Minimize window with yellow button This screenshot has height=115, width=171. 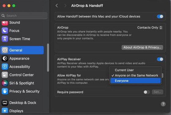[9, 6]
